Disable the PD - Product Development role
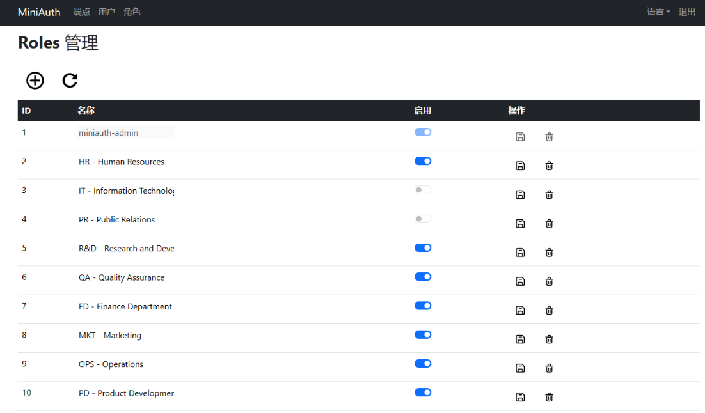This screenshot has width=705, height=413. pyautogui.click(x=423, y=393)
